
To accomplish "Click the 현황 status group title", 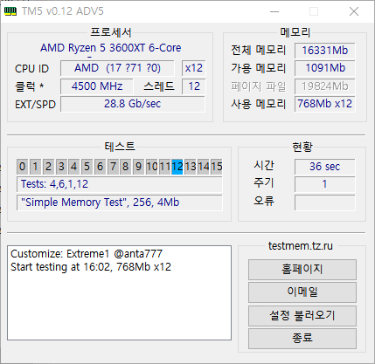I will click(x=302, y=147).
